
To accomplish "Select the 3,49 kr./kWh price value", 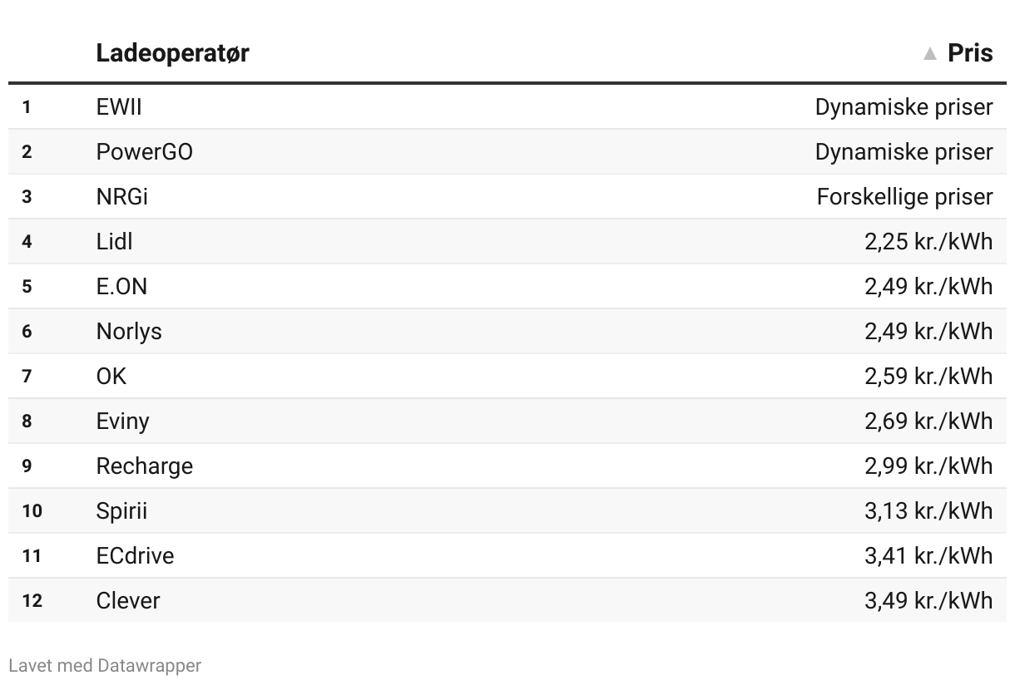I will click(x=929, y=601).
